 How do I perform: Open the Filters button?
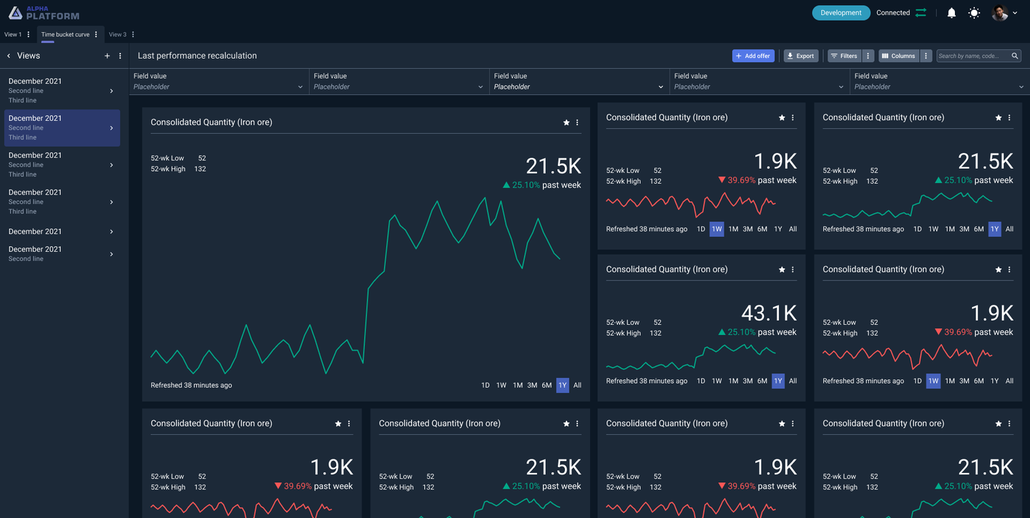click(x=844, y=56)
